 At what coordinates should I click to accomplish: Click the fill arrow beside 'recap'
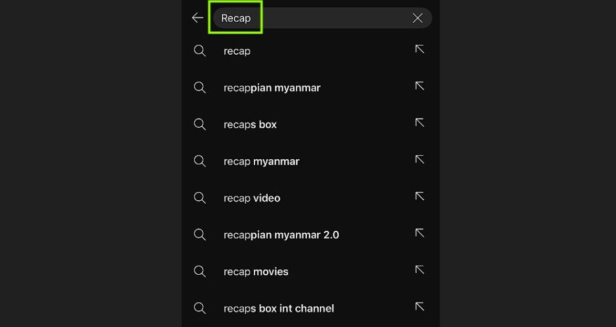point(420,49)
